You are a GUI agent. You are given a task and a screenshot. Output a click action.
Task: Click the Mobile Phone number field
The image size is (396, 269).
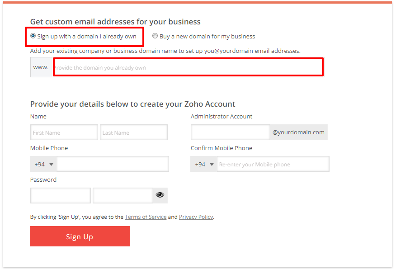pyautogui.click(x=113, y=164)
